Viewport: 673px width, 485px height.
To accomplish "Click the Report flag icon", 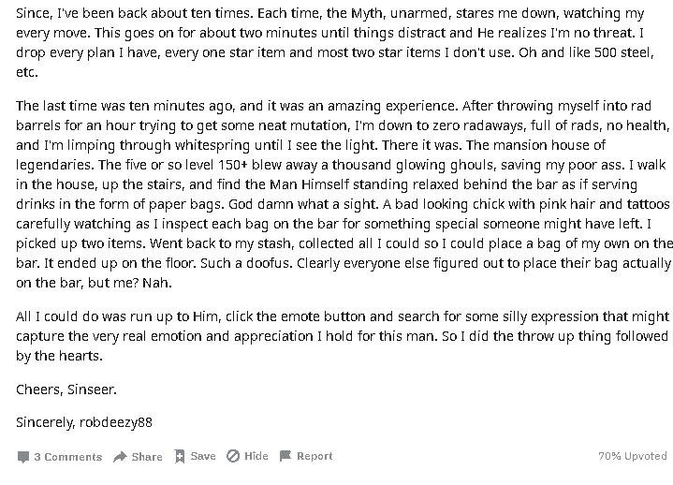I will click(x=285, y=456).
